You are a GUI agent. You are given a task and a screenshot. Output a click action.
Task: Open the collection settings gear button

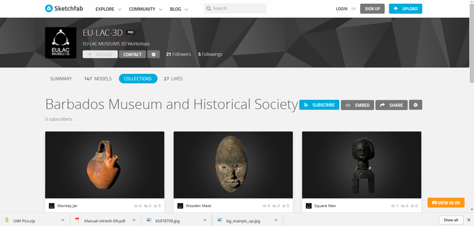tap(415, 105)
